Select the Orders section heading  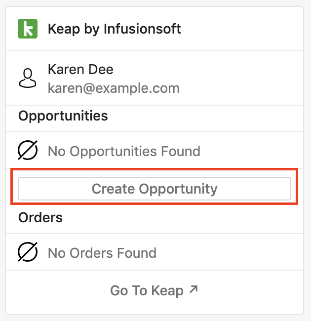40,217
